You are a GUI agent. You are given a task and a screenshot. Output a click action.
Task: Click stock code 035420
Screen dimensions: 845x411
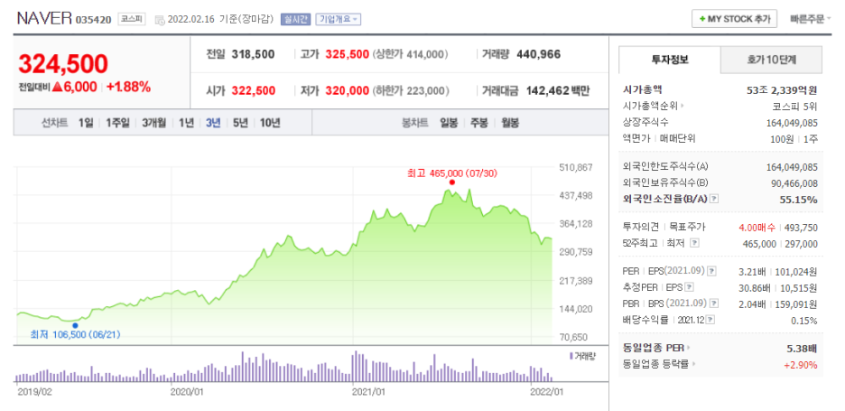click(93, 20)
